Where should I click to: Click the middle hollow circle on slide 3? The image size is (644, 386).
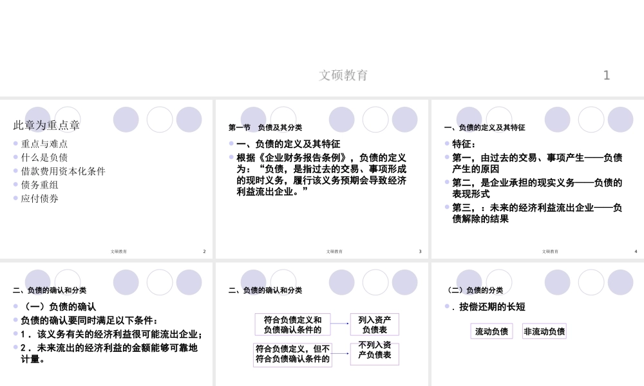pos(375,119)
